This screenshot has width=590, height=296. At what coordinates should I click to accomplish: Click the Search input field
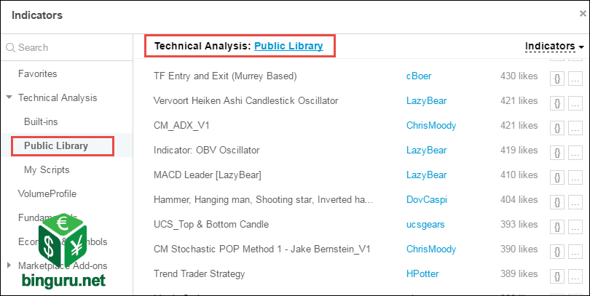[x=66, y=48]
